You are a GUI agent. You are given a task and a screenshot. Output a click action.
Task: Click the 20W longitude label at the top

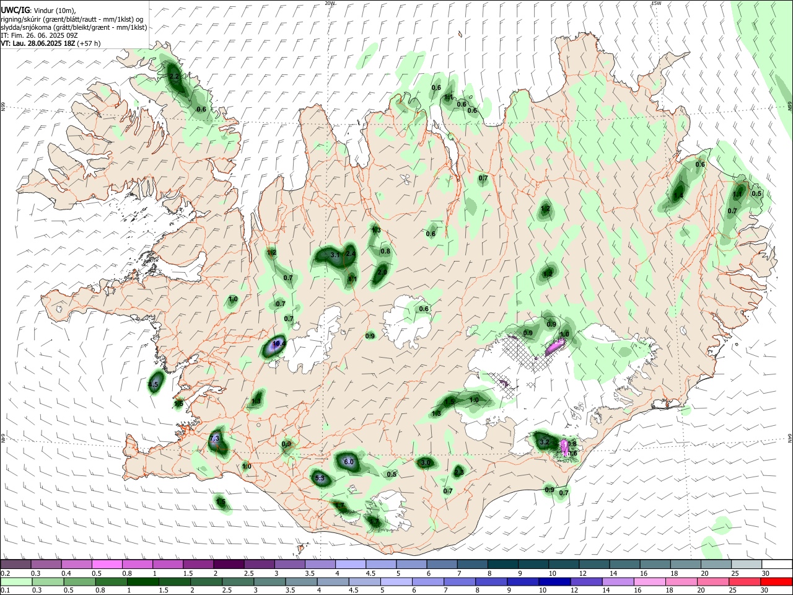pos(330,3)
